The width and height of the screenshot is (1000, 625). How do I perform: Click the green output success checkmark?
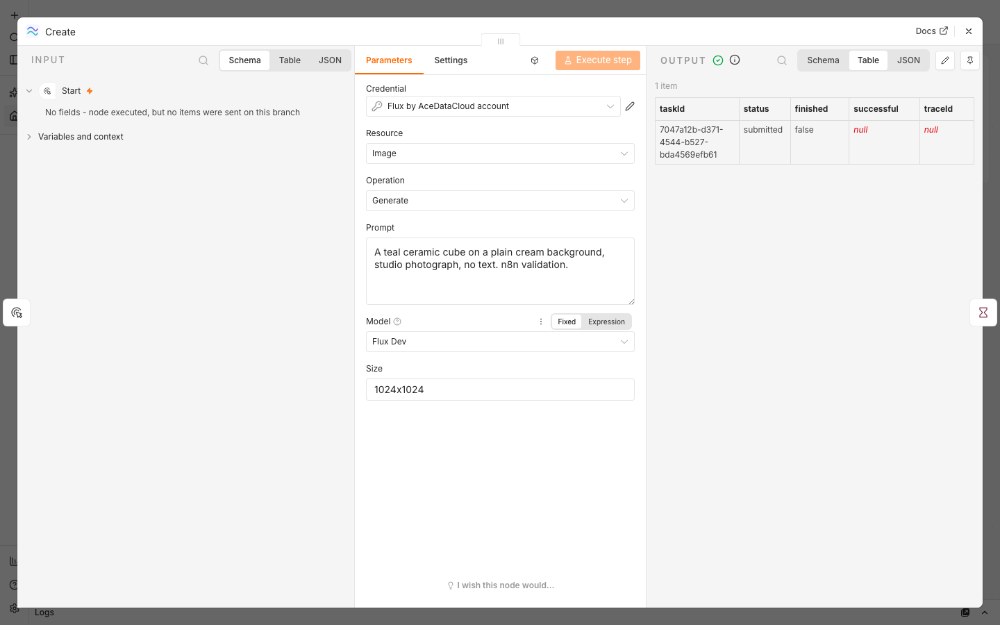click(718, 60)
